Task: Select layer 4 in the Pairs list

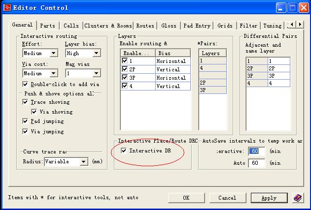Action: (x=212, y=68)
